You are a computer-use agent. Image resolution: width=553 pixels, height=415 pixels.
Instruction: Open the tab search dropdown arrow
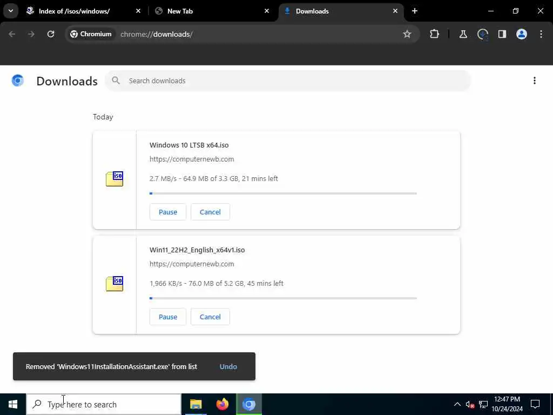11,11
